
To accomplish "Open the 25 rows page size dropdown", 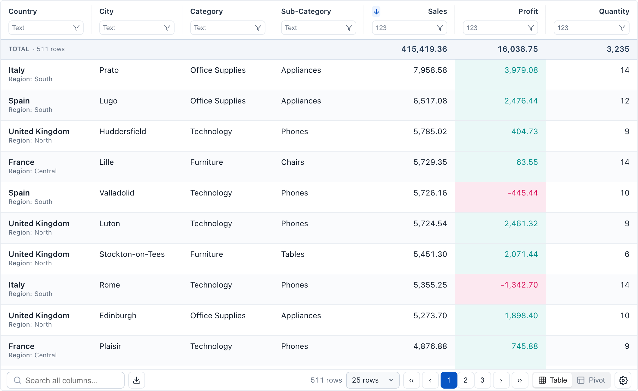I will click(x=373, y=380).
